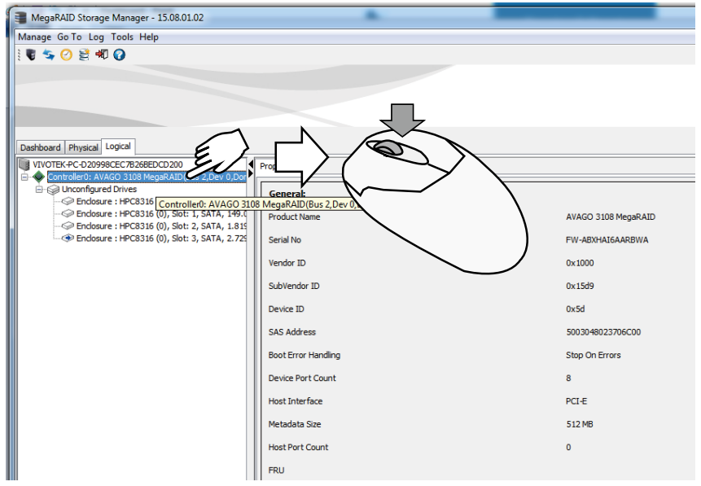Select the Enclosure Slot 2 SATA row
Screen dimensions: 701x486
point(161,225)
